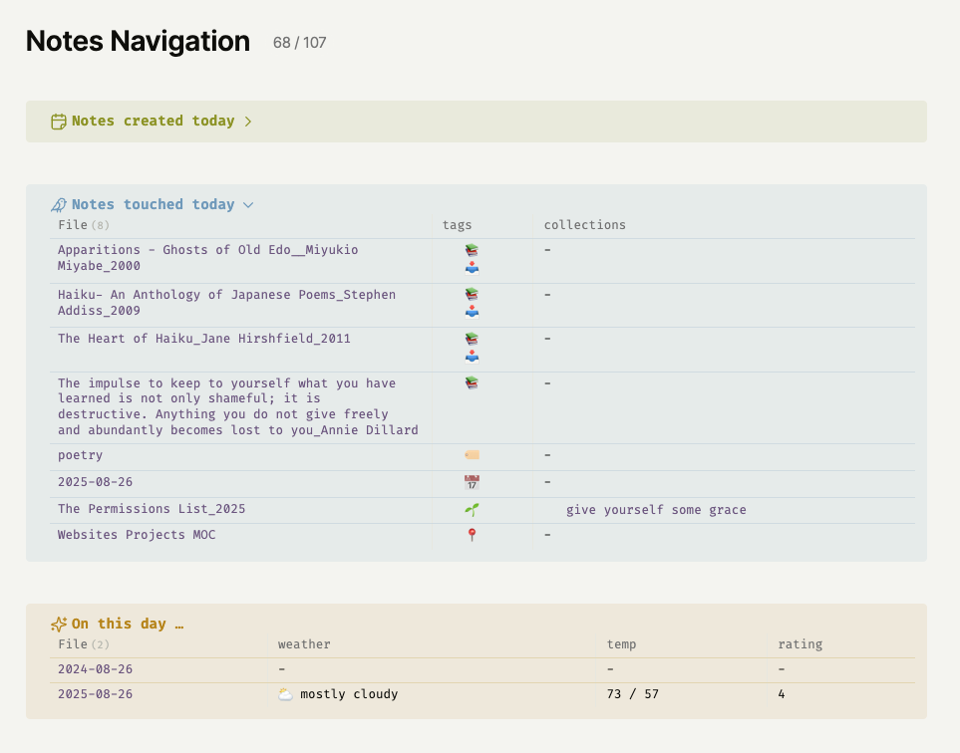Click the give yourself some grace collection

click(x=656, y=510)
